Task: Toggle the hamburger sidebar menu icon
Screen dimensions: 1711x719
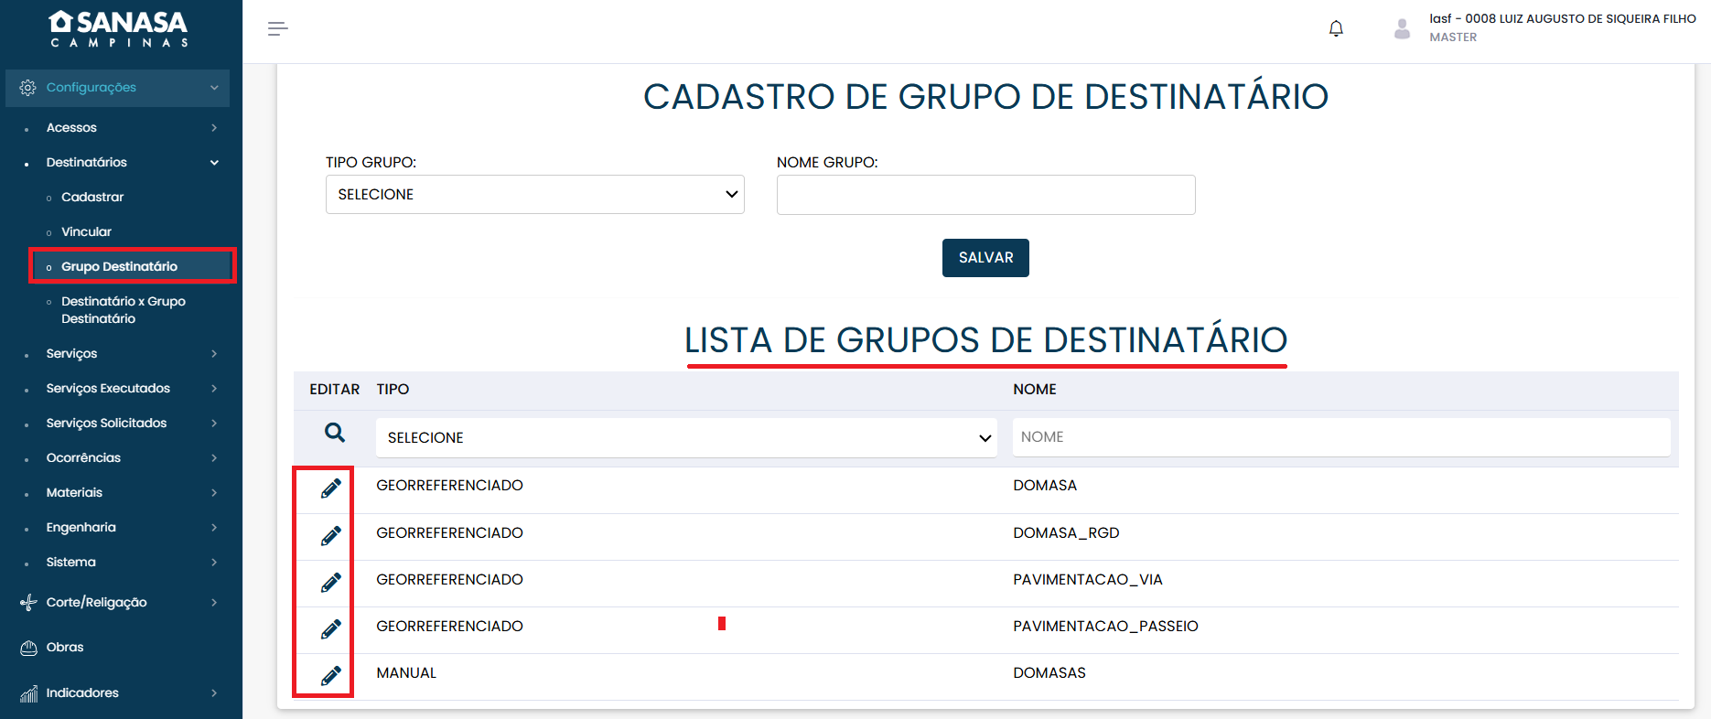Action: (278, 29)
